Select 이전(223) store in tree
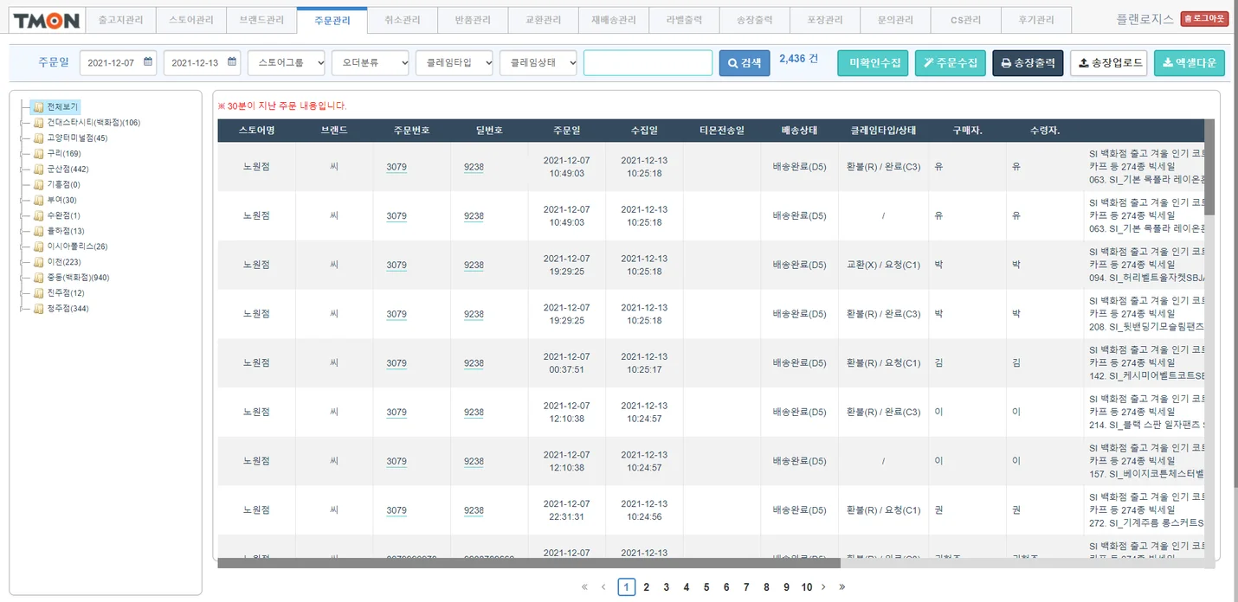Image resolution: width=1238 pixels, height=602 pixels. pyautogui.click(x=63, y=262)
